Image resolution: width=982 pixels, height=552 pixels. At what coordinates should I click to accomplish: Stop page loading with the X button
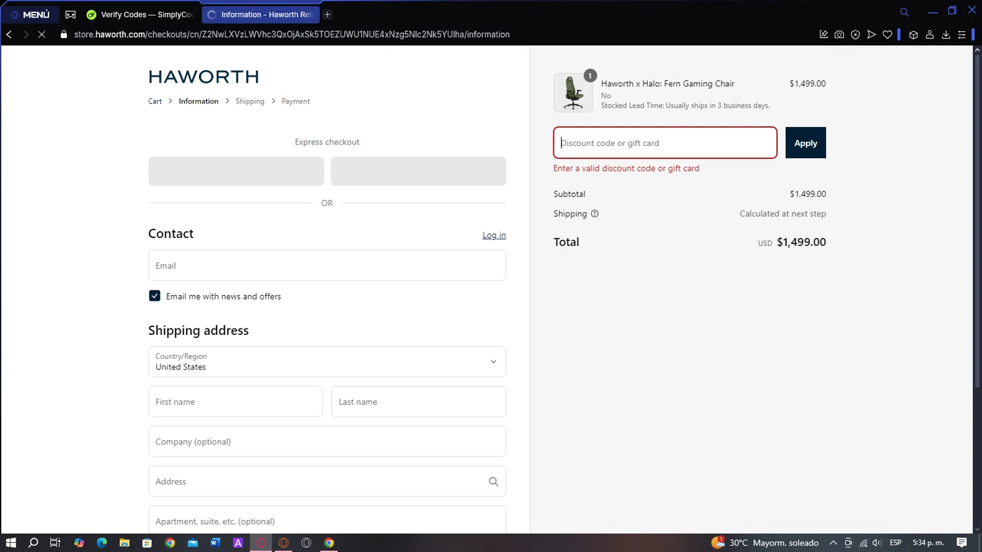coord(41,35)
